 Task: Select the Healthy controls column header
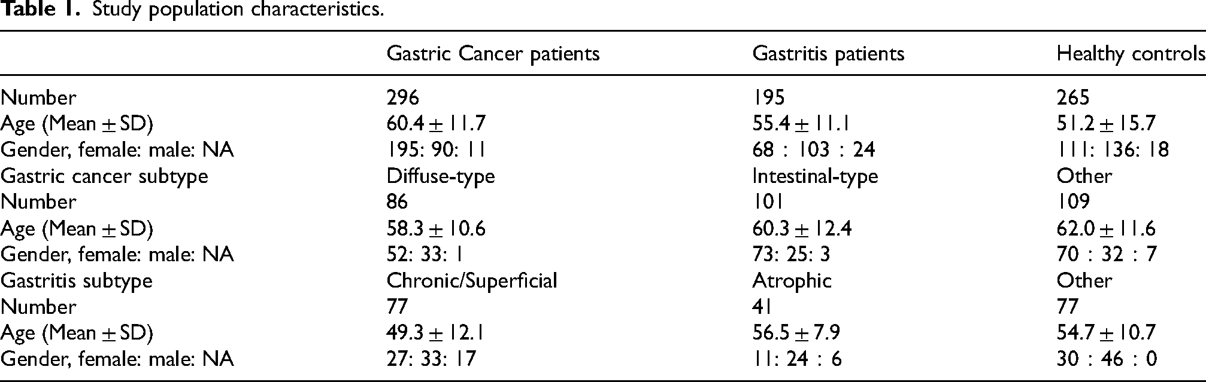1131,54
